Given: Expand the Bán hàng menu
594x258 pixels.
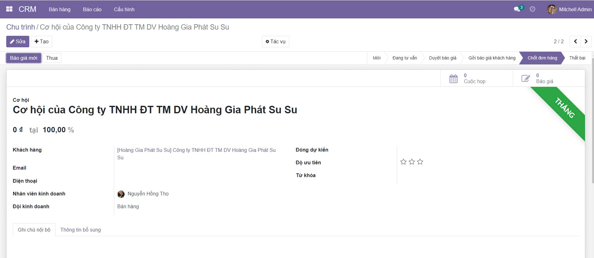Looking at the screenshot, I should [x=59, y=9].
